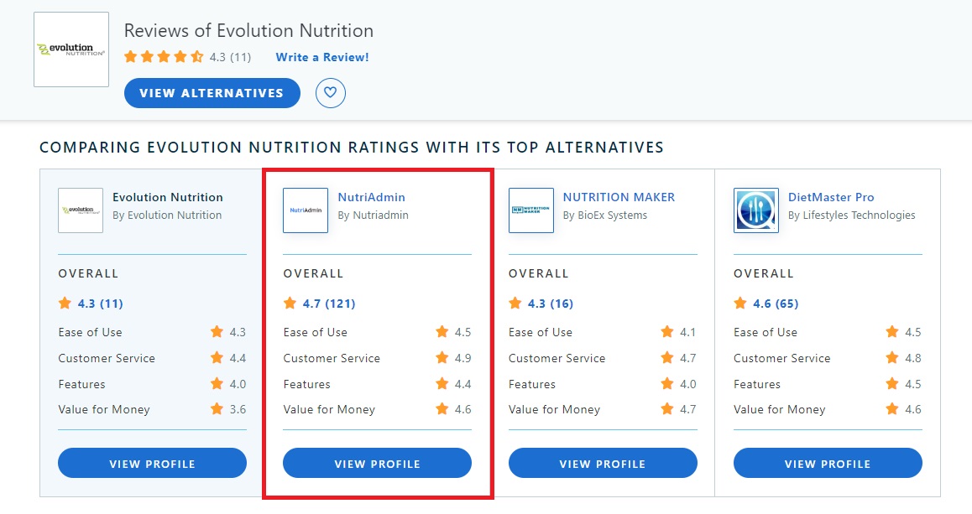The width and height of the screenshot is (972, 514).
Task: Click the heart icon to save Evolution Nutrition
Action: (330, 93)
